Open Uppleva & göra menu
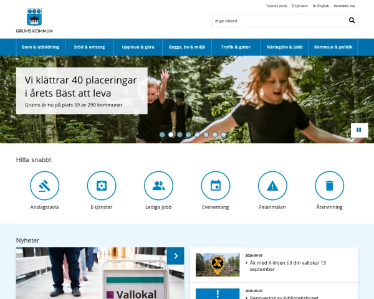Screen dimensions: 374x299 [138, 47]
